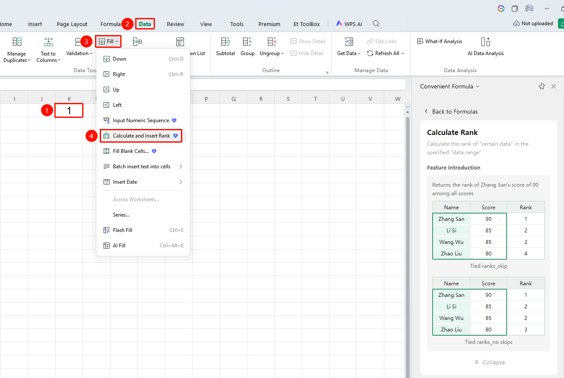
Task: Choose Fill Right from the menu
Action: click(143, 74)
